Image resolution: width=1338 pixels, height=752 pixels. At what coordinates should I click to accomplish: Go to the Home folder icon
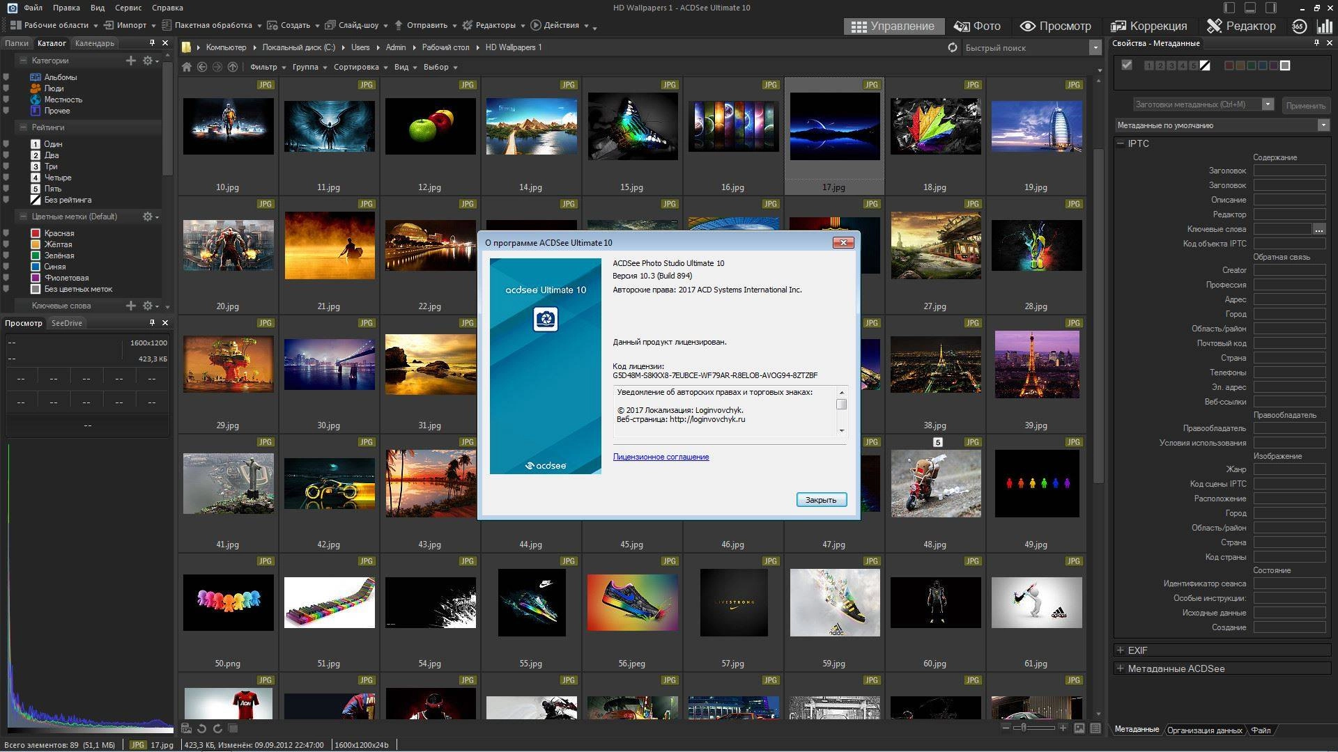coord(186,67)
